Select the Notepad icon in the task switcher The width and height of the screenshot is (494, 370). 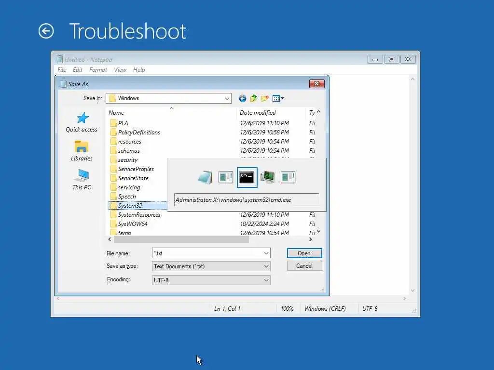click(x=205, y=177)
